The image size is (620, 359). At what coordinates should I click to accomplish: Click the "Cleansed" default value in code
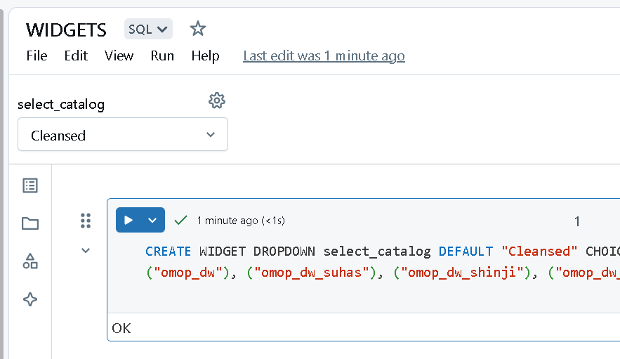[539, 252]
